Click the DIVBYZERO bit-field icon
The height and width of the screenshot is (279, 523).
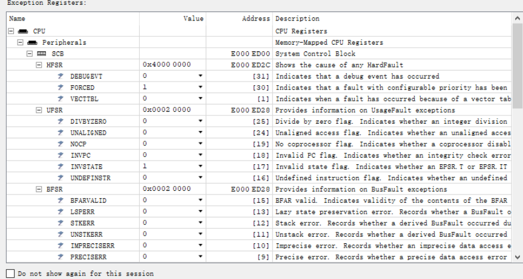[61, 121]
